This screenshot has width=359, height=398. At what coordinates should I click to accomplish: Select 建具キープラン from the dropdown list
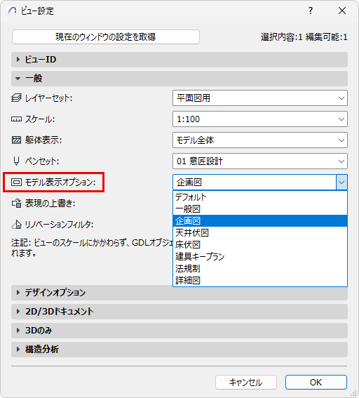pos(260,257)
